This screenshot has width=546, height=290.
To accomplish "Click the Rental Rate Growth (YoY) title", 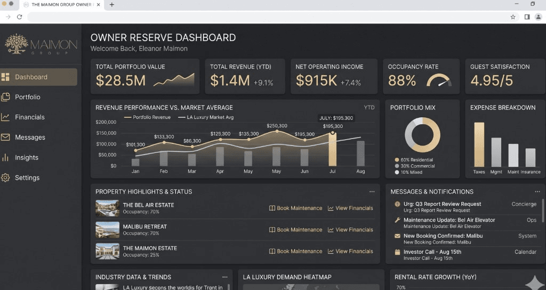I will 435,277.
